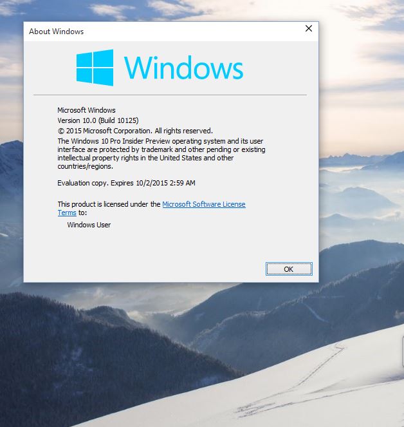
Task: Click the "Windows 10 Pro Insider Preview" paragraph
Action: (161, 153)
